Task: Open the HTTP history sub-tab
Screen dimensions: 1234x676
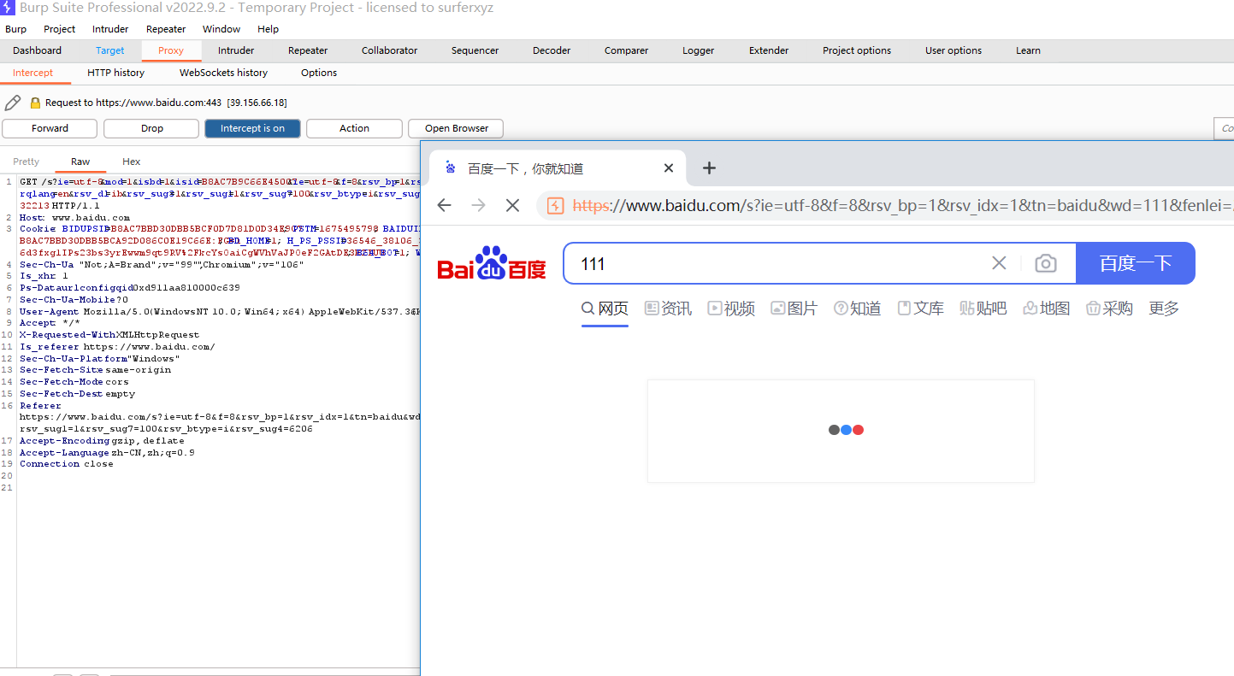Action: (116, 73)
